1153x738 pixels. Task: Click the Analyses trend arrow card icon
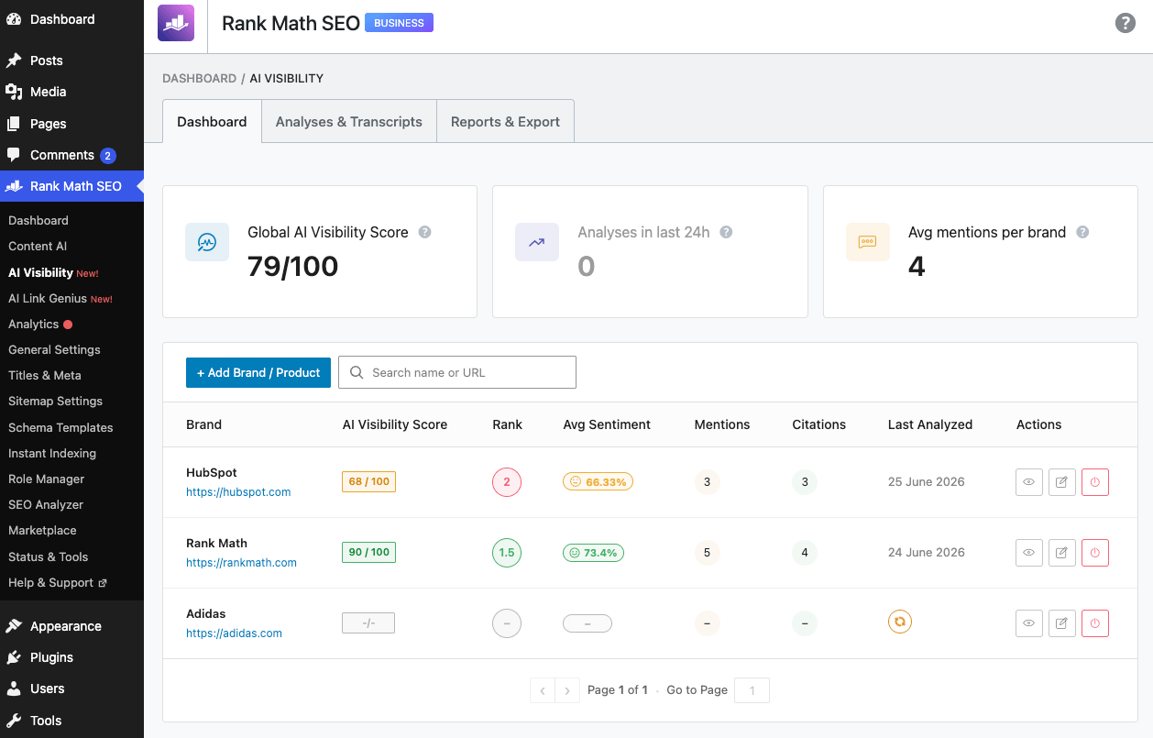tap(537, 242)
